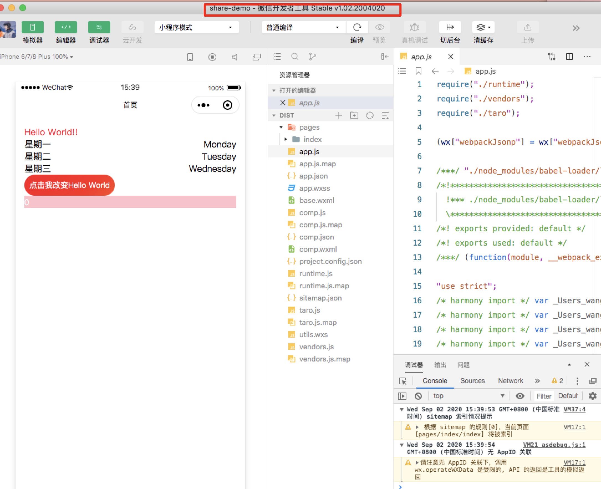Click the split editor icon
Image resolution: width=601 pixels, height=489 pixels.
pyautogui.click(x=569, y=57)
